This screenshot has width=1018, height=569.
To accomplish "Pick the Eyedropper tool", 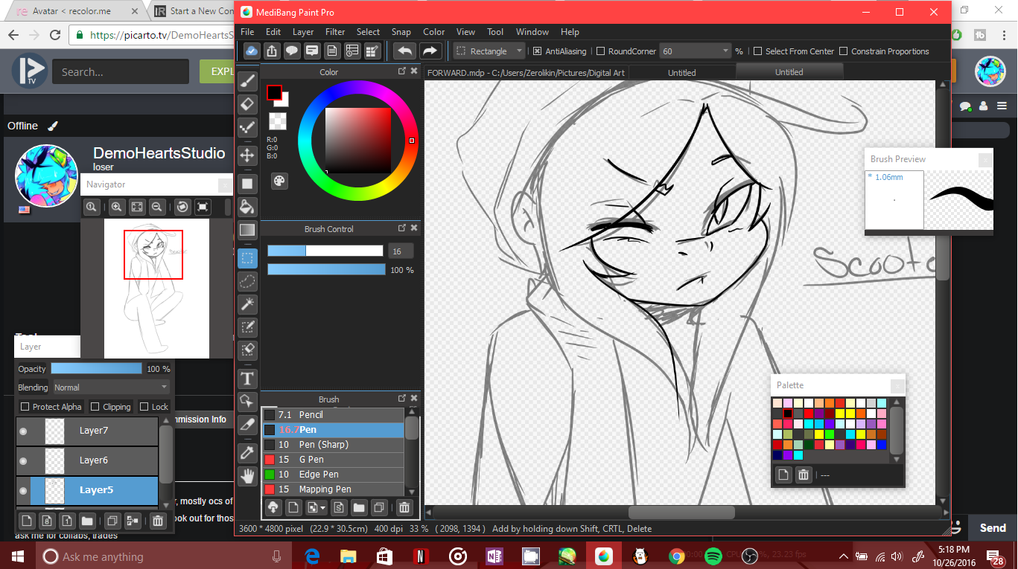I will tap(247, 451).
